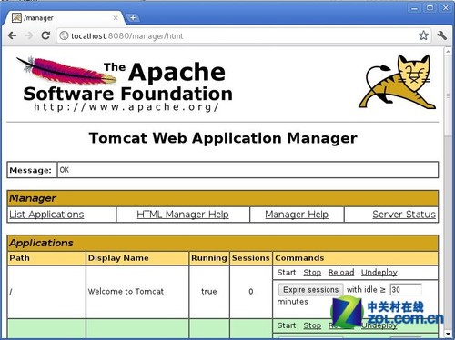Click the "Tomcat Web Application Manager" heading
The image size is (455, 340).
223,138
